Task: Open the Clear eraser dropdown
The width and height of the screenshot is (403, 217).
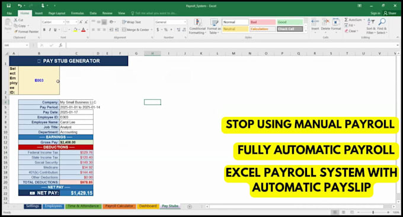Action: tap(351, 31)
